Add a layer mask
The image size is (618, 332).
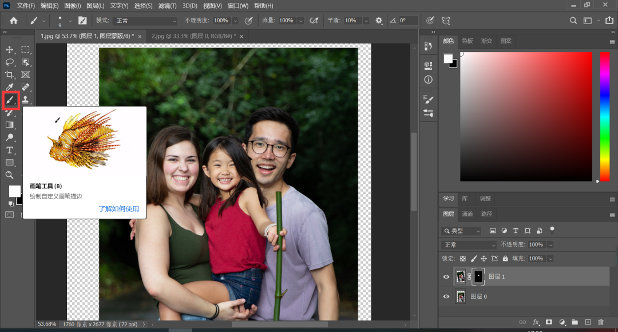coord(549,322)
